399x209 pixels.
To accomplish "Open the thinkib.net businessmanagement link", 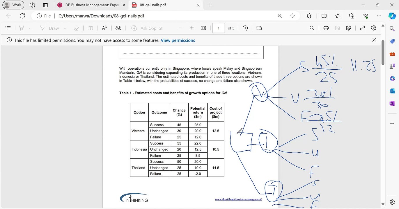I will tap(238, 199).
